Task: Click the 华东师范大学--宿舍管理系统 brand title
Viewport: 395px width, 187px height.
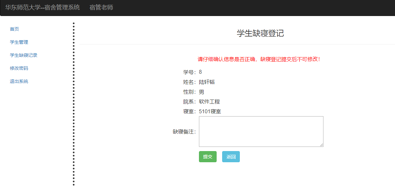Action: point(42,7)
